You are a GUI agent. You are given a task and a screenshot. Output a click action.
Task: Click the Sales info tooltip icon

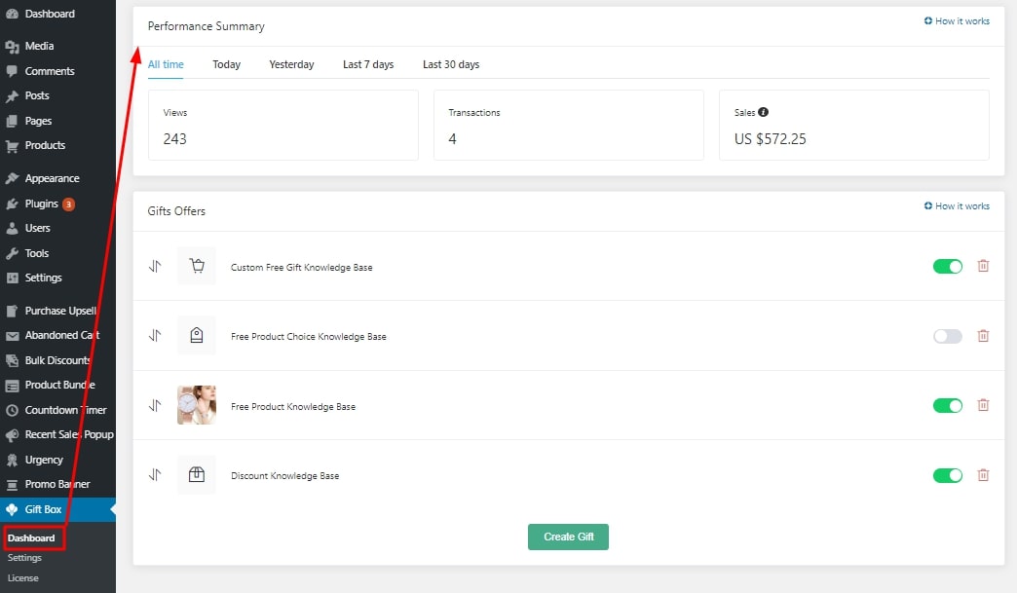[764, 112]
